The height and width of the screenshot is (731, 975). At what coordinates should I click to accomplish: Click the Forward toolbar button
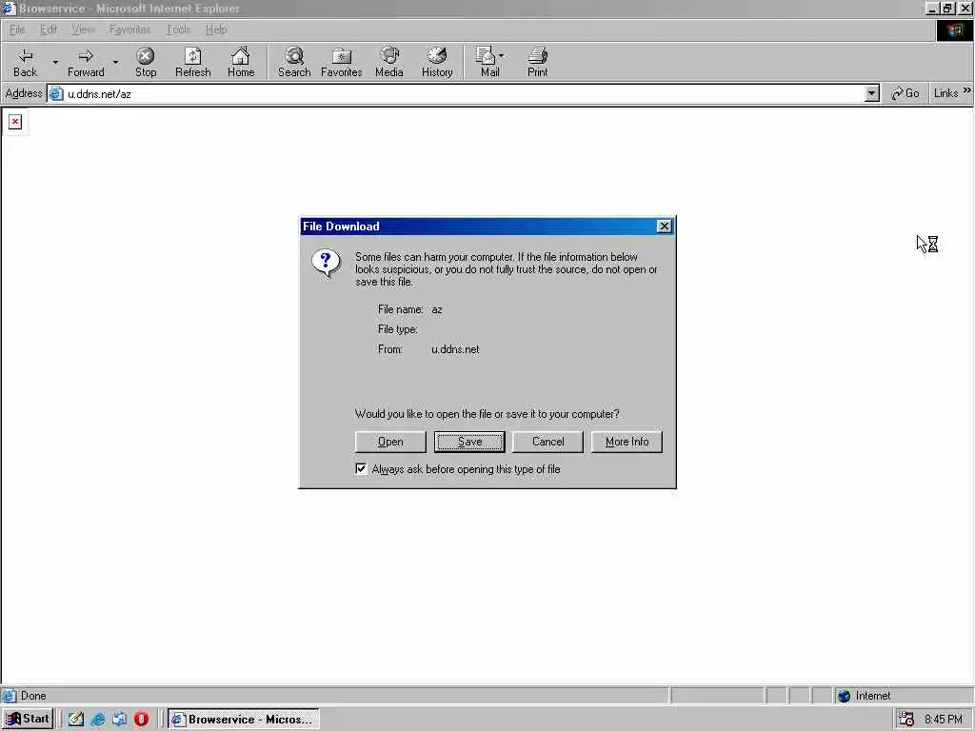coord(86,62)
